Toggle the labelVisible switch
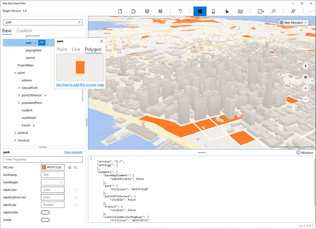This screenshot has width=316, height=229. click(45, 212)
